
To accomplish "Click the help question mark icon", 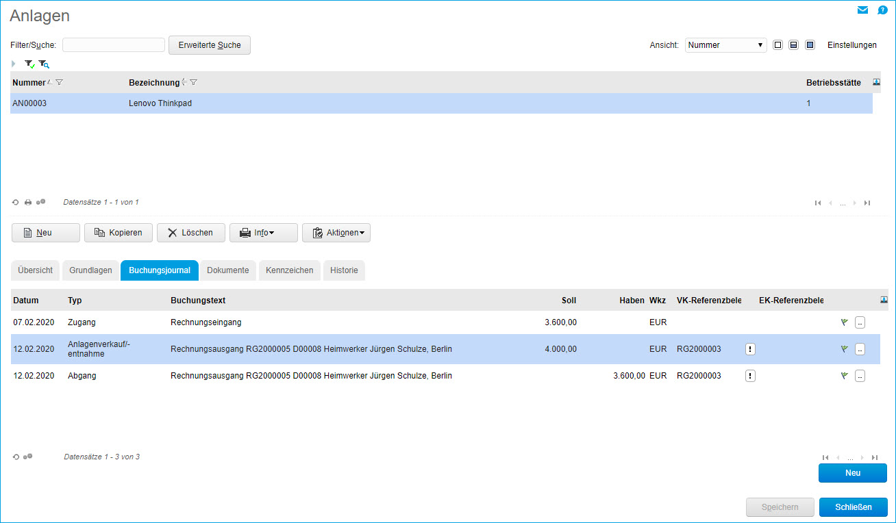I will [x=882, y=10].
